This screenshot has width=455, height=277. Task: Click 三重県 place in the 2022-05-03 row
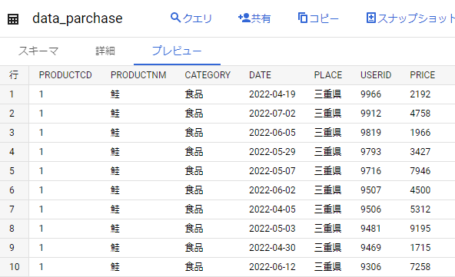tap(328, 229)
